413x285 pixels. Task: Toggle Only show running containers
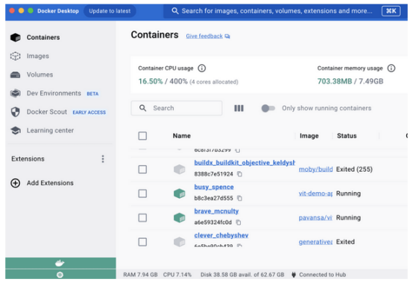click(x=268, y=108)
